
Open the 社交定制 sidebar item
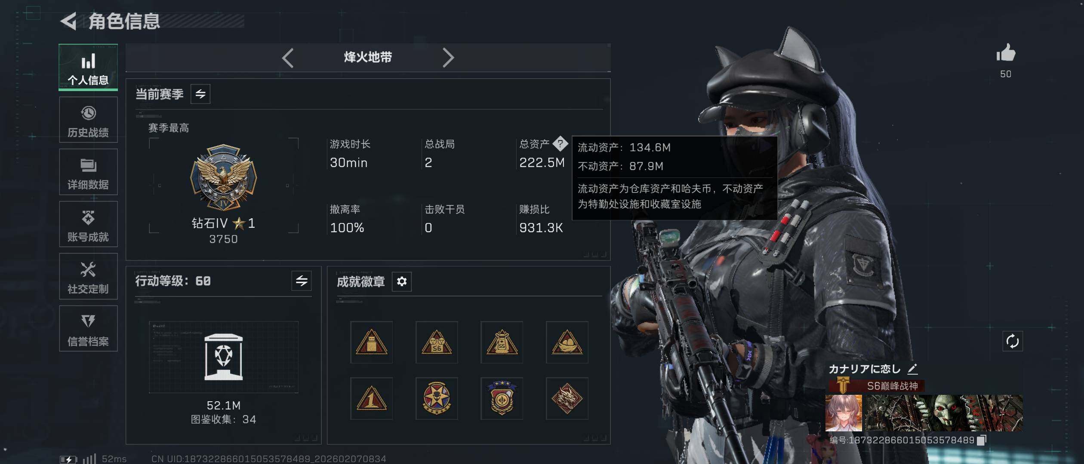click(x=88, y=276)
